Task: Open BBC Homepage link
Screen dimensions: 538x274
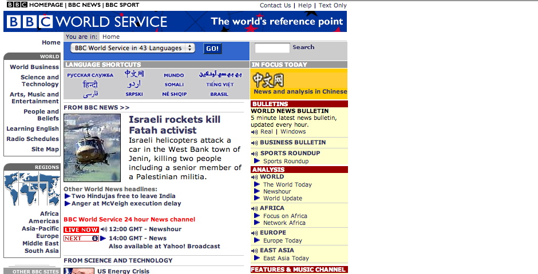Action: [x=35, y=5]
